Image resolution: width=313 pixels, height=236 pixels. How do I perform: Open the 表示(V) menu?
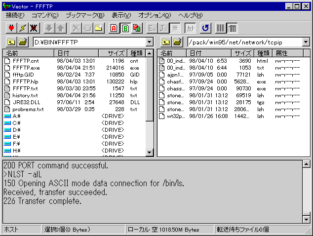coord(121,15)
